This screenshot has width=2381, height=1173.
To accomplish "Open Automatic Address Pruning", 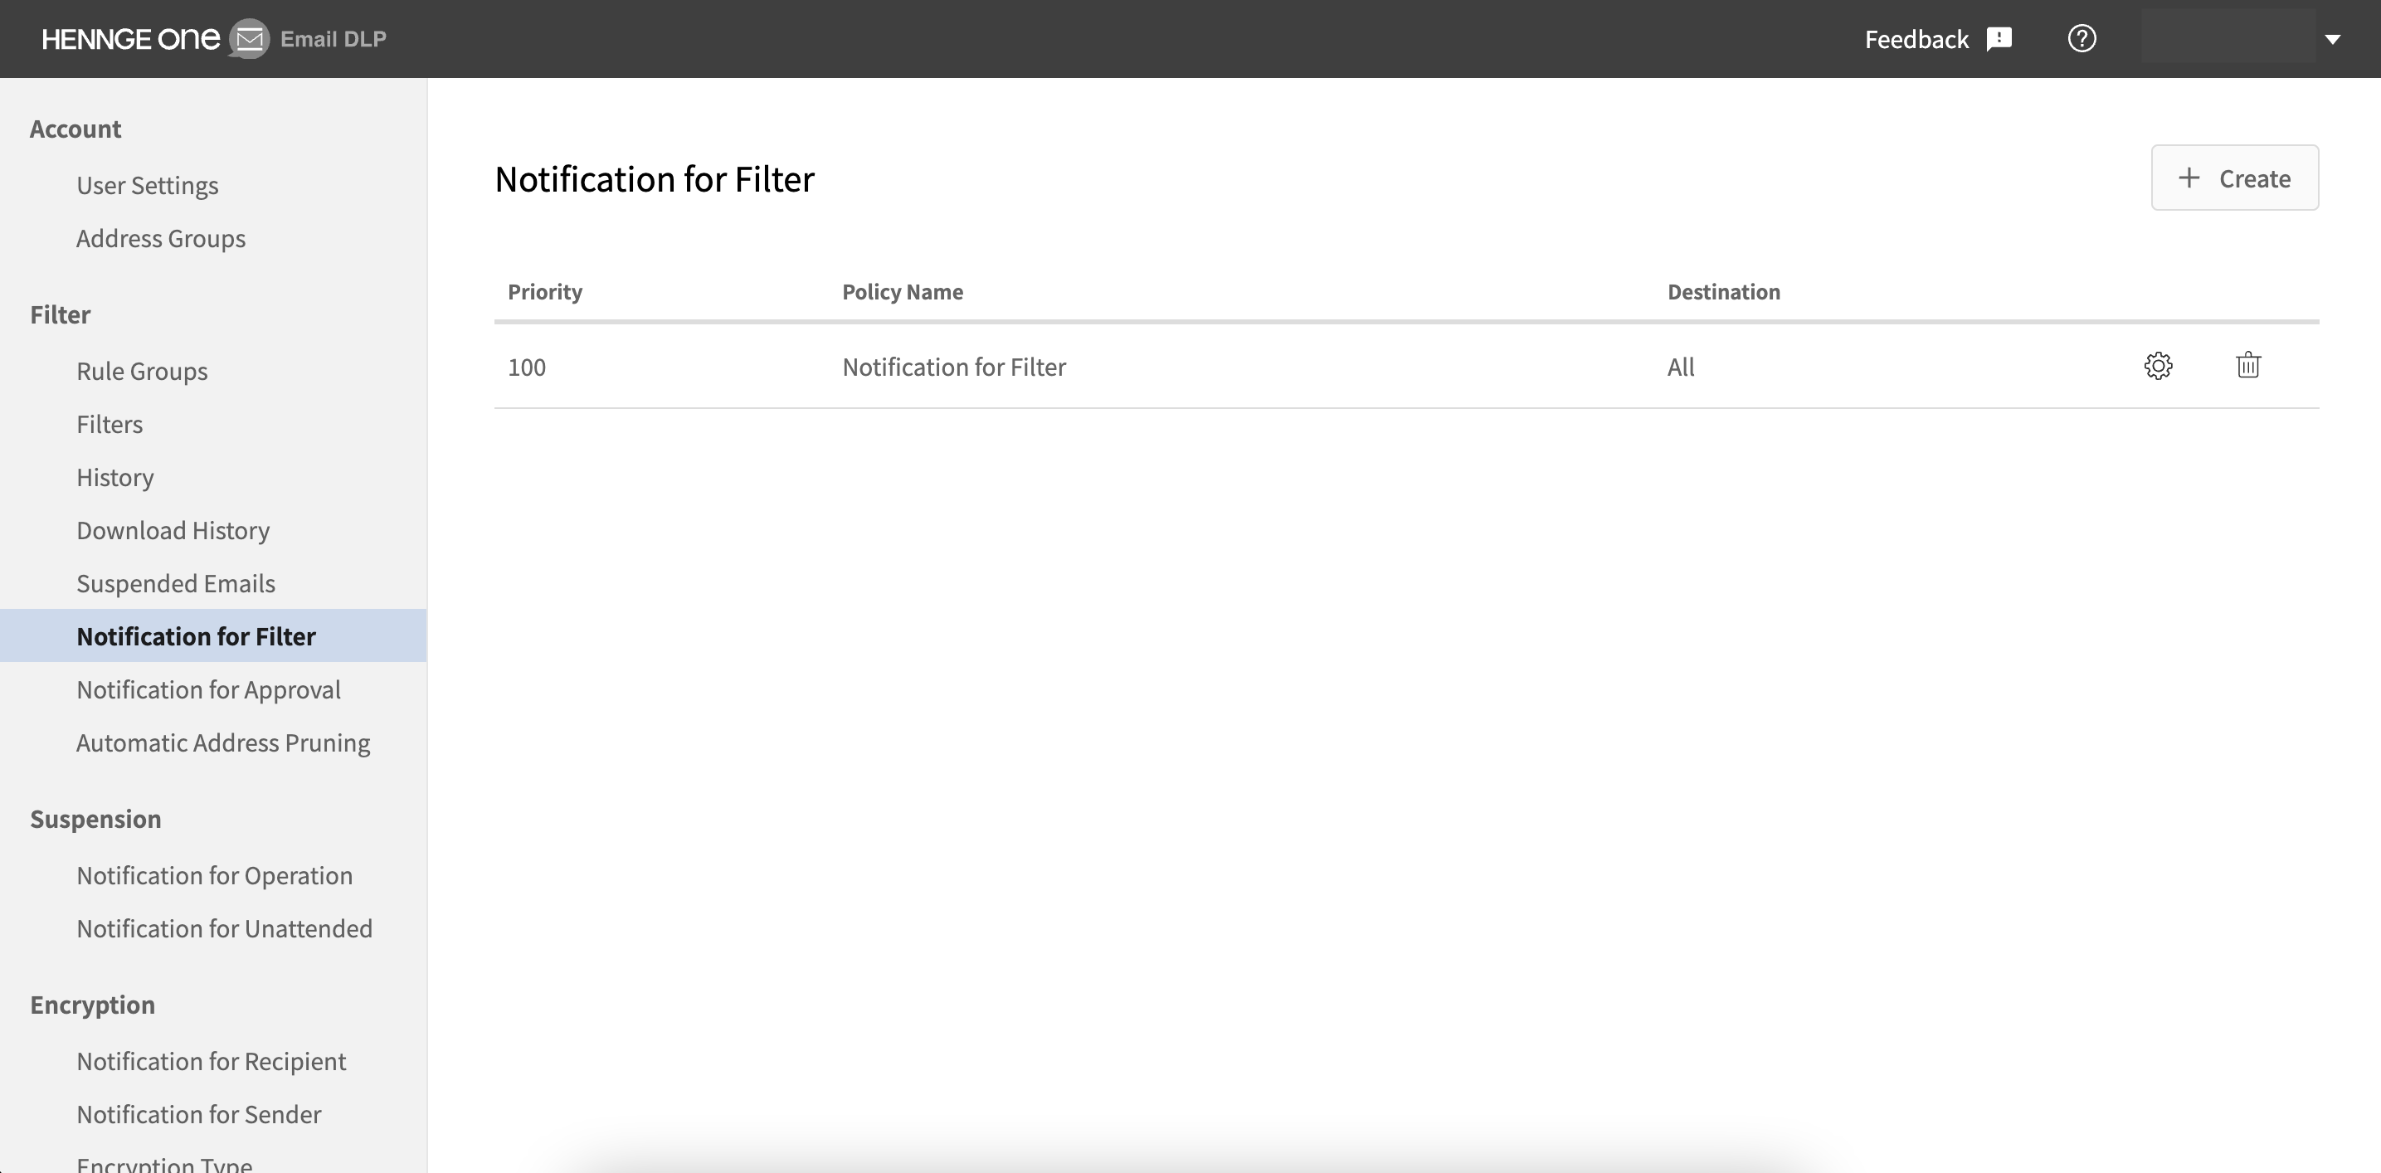I will [x=223, y=743].
